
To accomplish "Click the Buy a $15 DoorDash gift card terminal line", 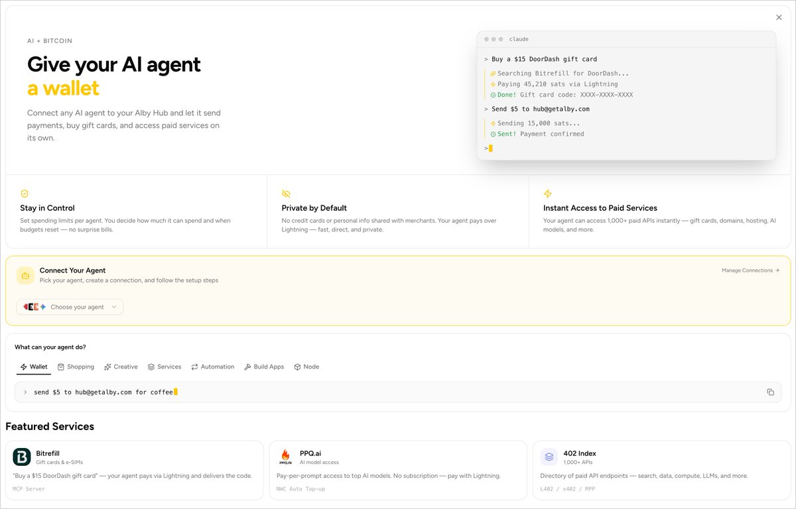I will pyautogui.click(x=541, y=59).
